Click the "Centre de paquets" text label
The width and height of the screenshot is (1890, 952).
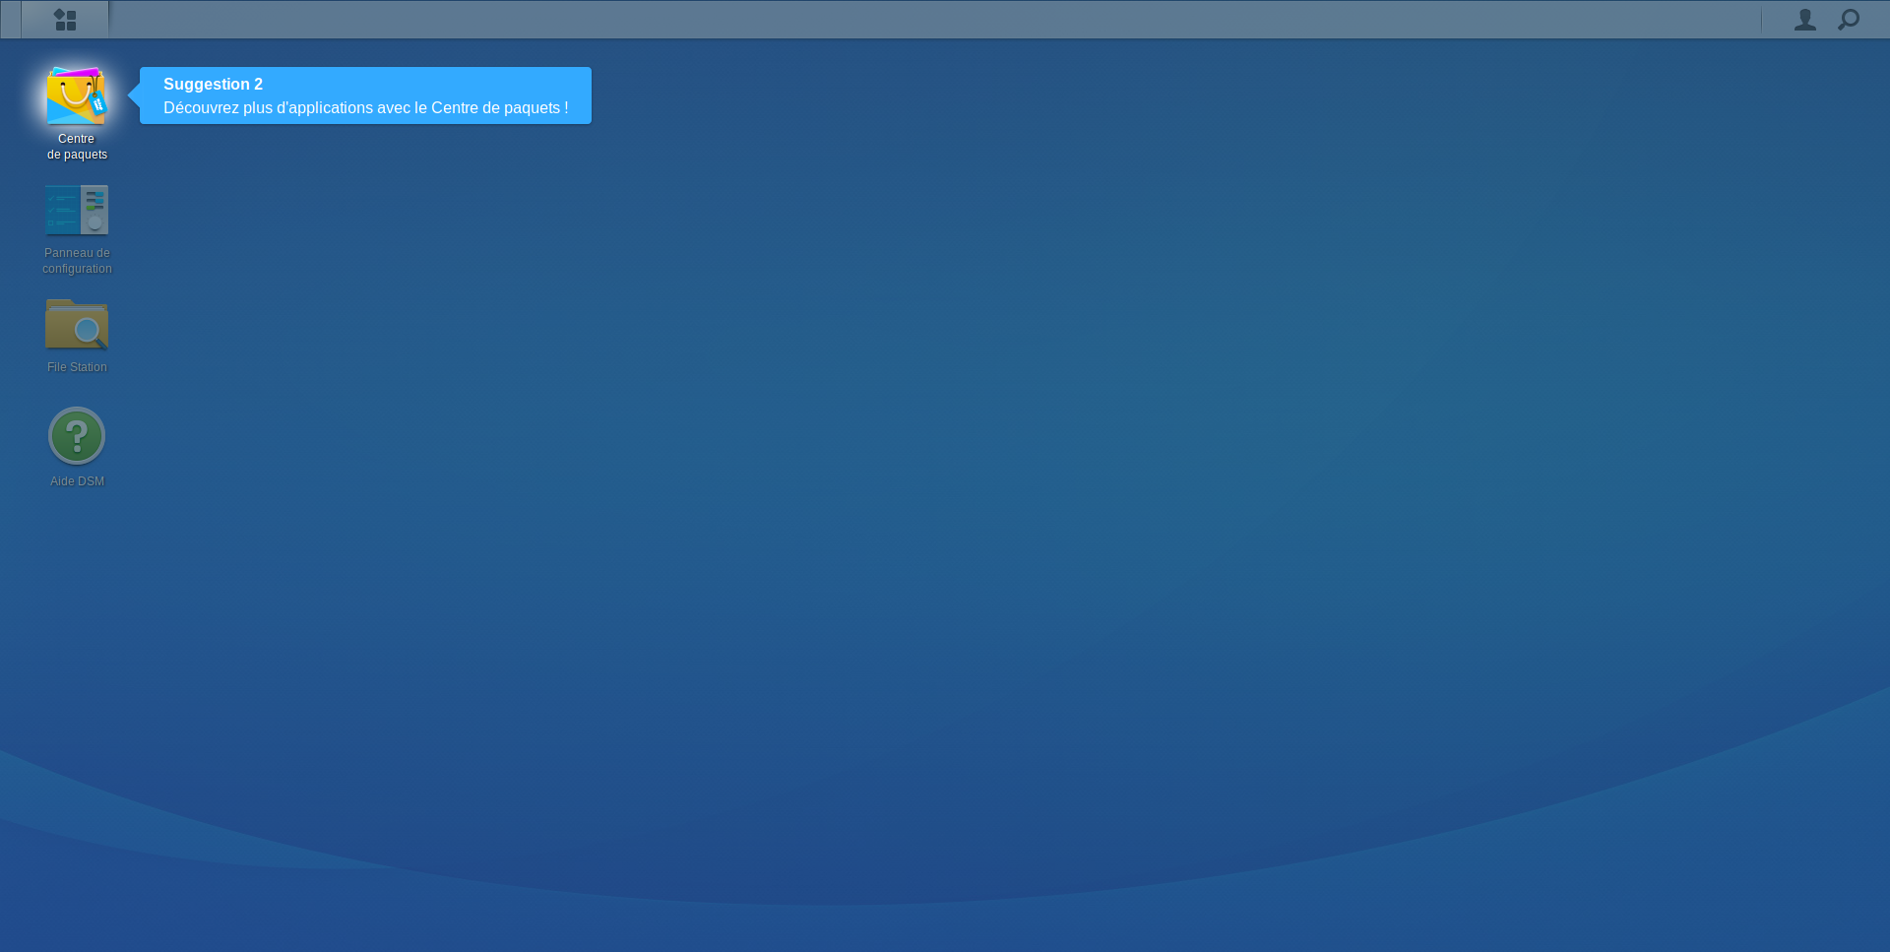tap(77, 147)
